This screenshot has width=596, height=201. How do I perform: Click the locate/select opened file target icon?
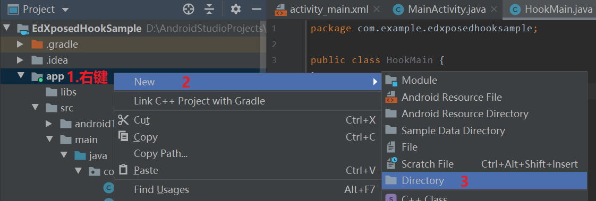pos(189,9)
